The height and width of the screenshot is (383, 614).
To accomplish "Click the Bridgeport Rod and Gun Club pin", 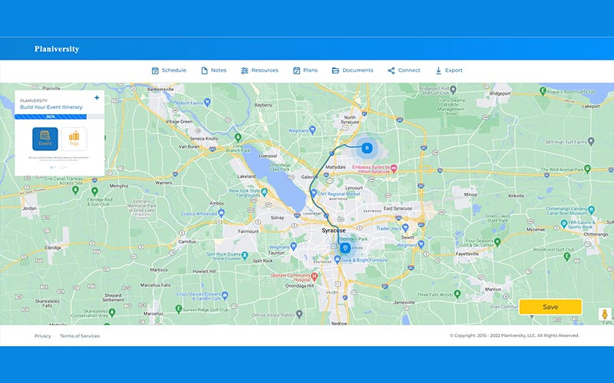I will [x=453, y=90].
